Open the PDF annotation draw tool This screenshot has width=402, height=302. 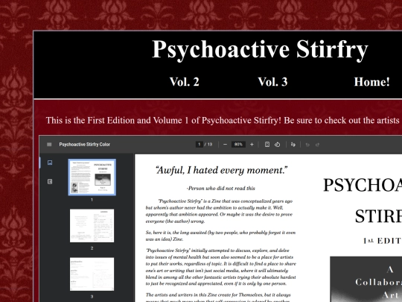point(293,145)
